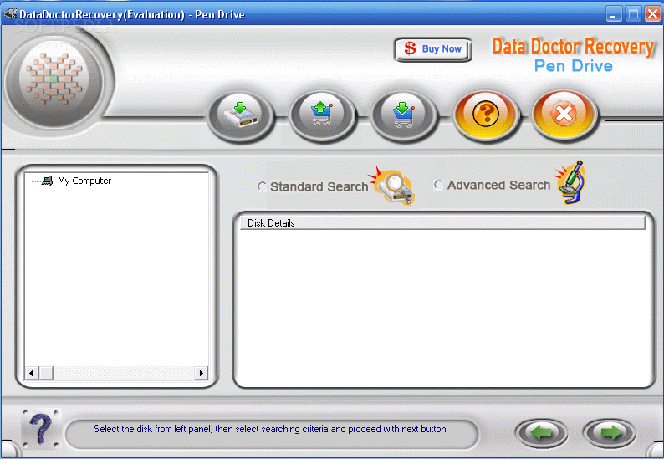This screenshot has width=664, height=459.
Task: Select My Computer in the left tree
Action: click(x=84, y=181)
